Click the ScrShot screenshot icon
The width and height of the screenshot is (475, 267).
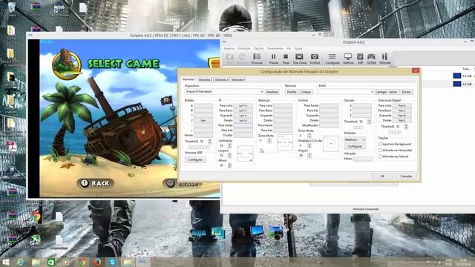point(315,58)
